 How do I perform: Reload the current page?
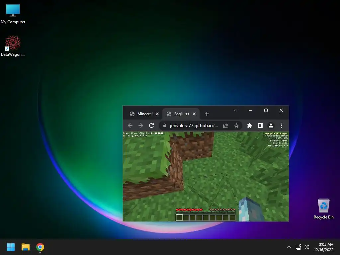coord(151,126)
